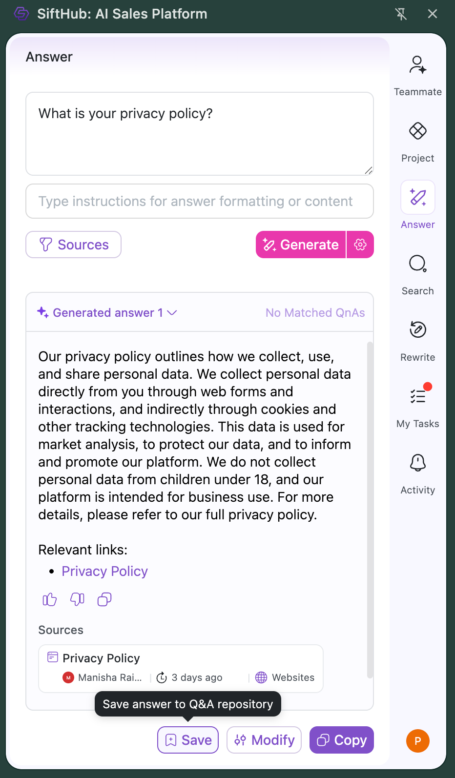Viewport: 455px width, 778px height.
Task: Open My Tasks list
Action: (x=417, y=406)
